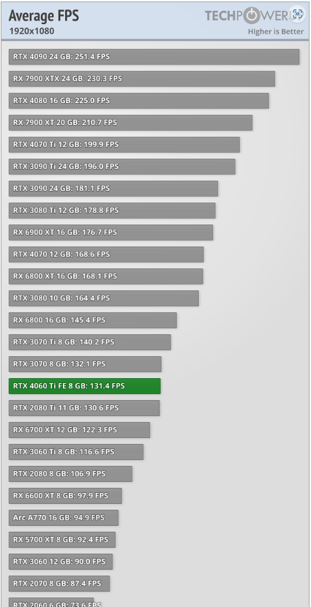Select the RTX 4070 12 GB bar
The height and width of the screenshot is (607, 311).
(x=106, y=255)
